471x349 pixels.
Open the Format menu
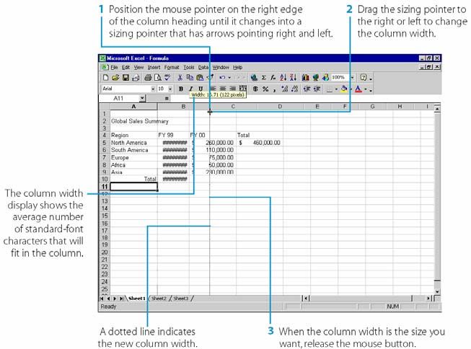click(x=172, y=67)
